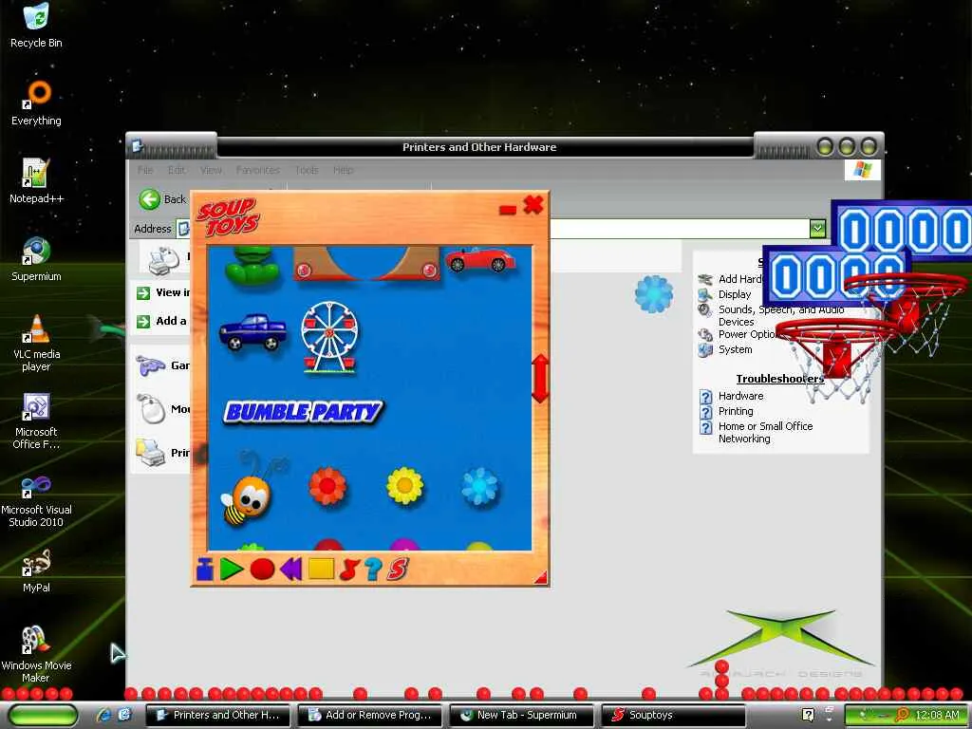Viewport: 972px width, 729px height.
Task: Open Sounds, Speech, and Audio Devices link
Action: click(780, 315)
